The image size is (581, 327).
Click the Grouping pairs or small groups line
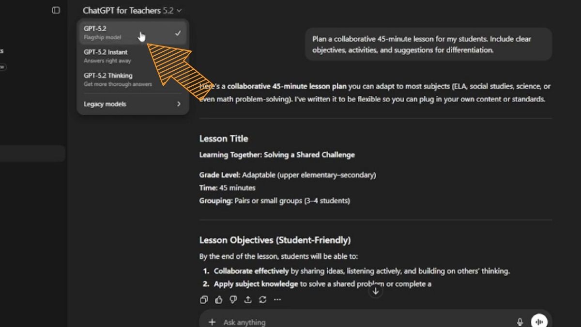coord(275,201)
